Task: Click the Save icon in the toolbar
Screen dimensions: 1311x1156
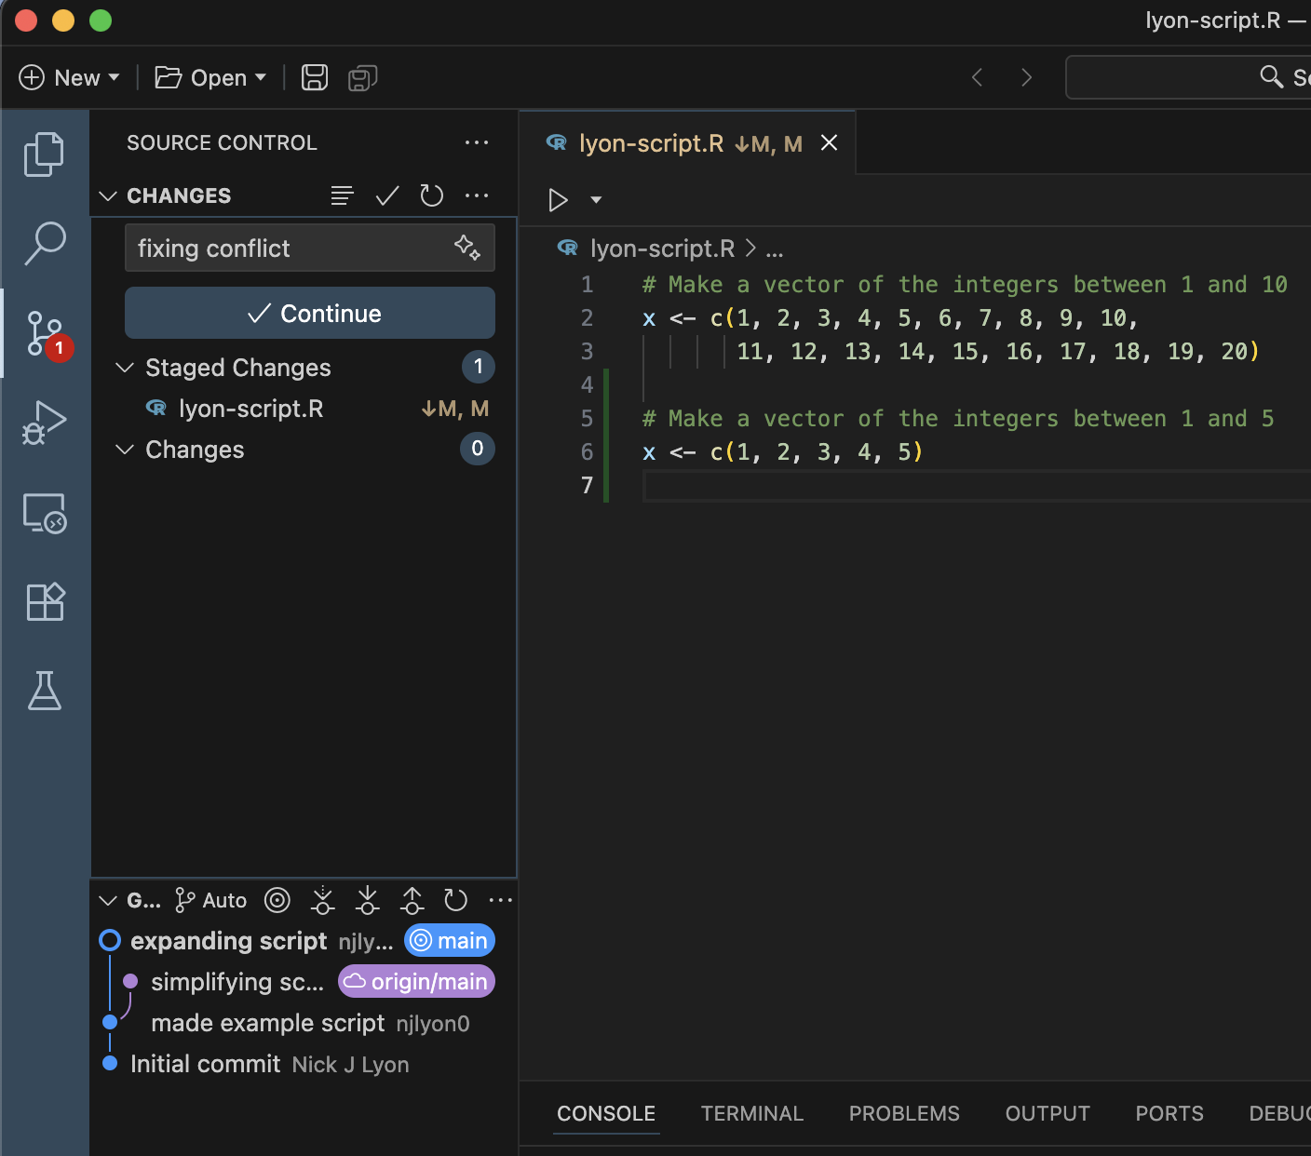Action: [x=314, y=77]
